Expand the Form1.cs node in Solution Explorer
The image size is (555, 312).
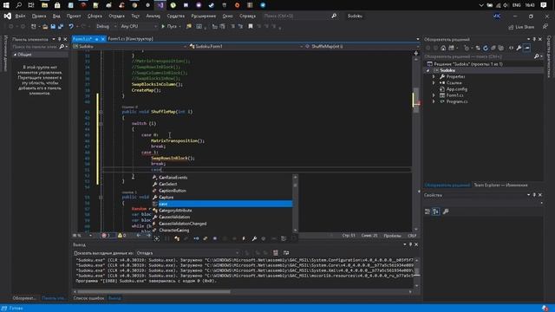pyautogui.click(x=434, y=95)
